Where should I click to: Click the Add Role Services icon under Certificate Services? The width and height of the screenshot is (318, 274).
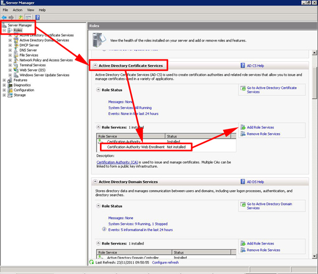(243, 127)
